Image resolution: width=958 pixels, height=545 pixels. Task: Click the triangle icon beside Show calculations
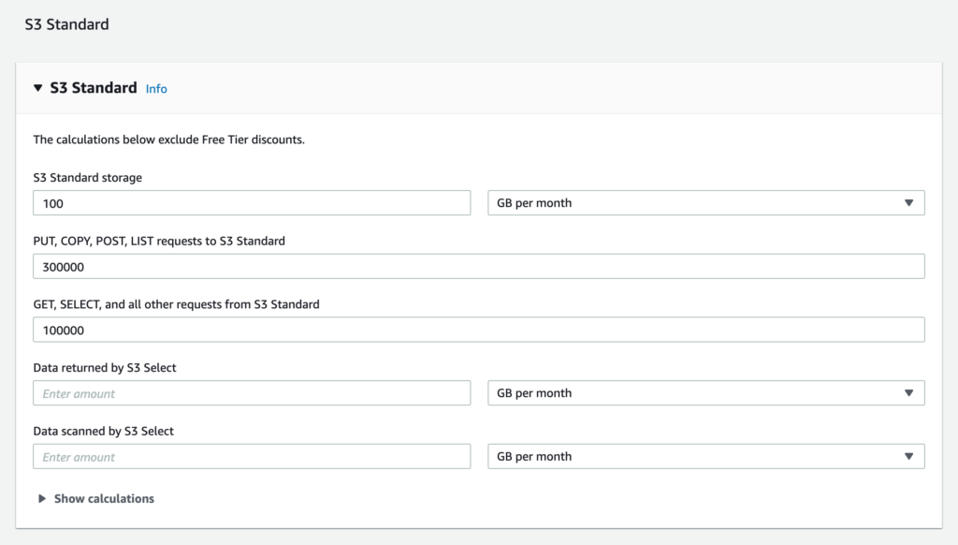point(42,499)
